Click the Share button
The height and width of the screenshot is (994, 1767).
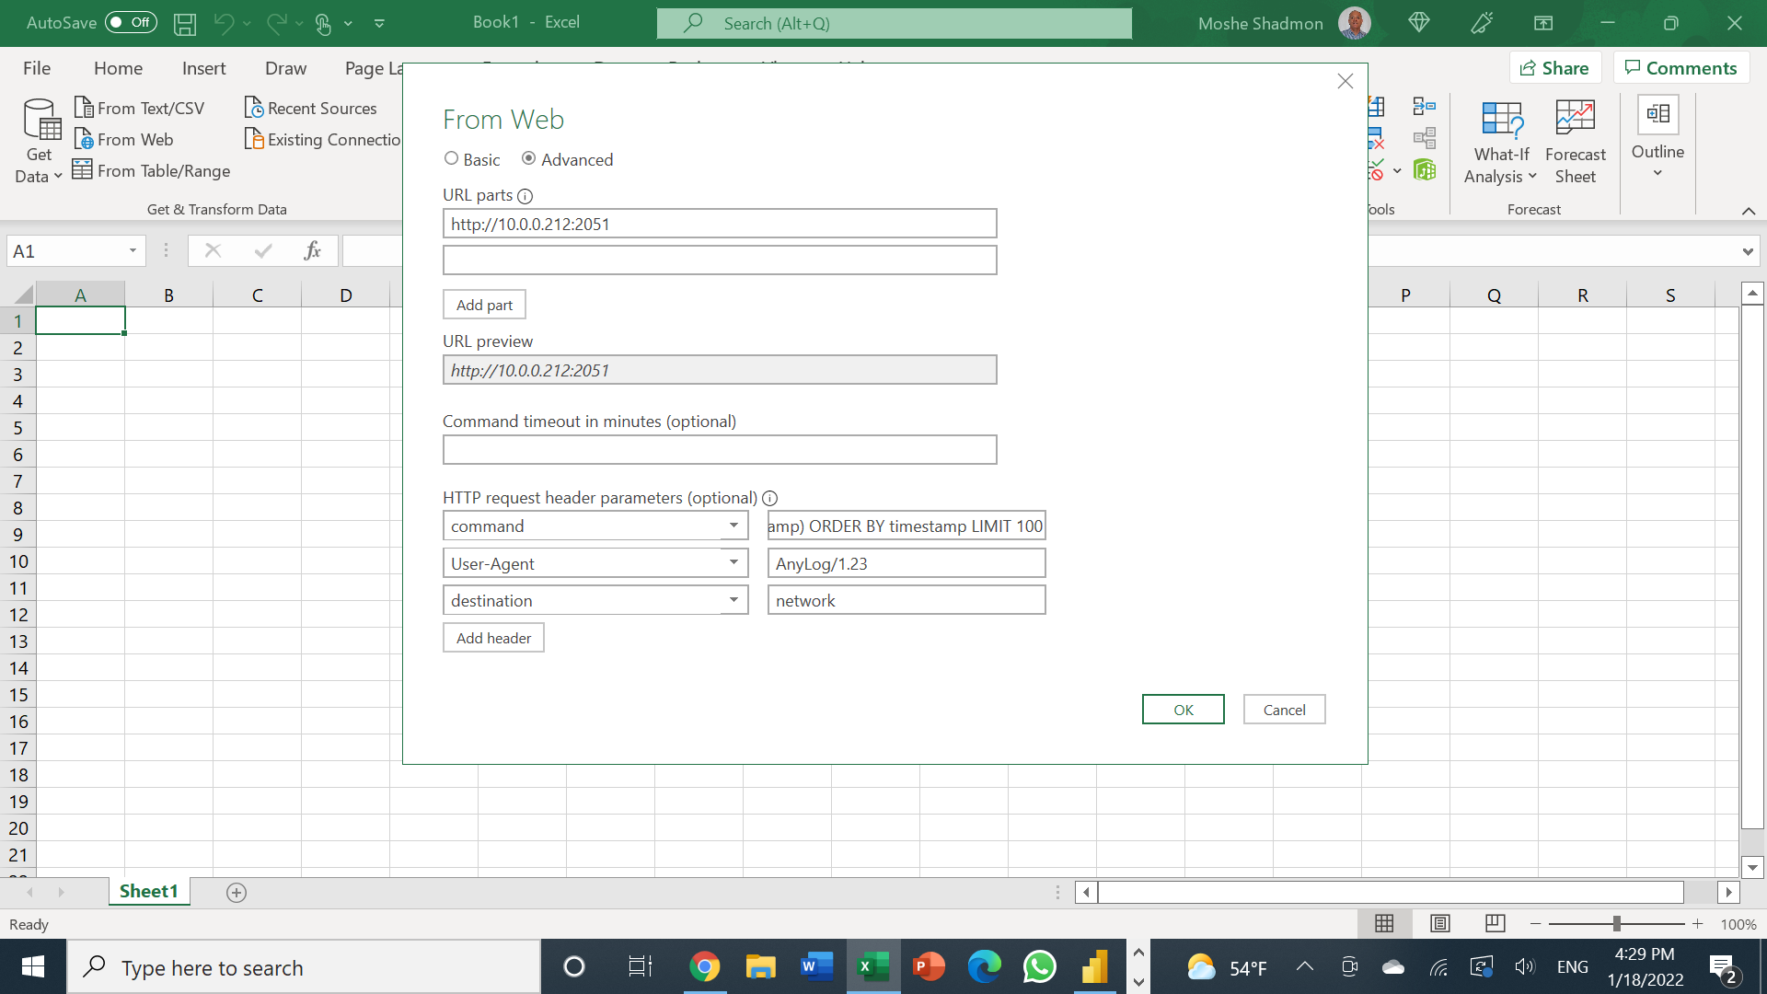click(x=1555, y=67)
